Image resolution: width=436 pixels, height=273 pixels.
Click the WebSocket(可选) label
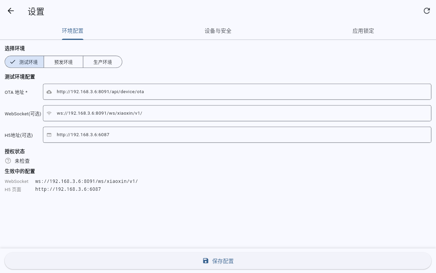[x=23, y=114]
